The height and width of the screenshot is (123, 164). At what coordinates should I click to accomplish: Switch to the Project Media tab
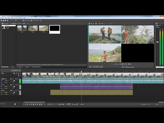pyautogui.click(x=5, y=67)
